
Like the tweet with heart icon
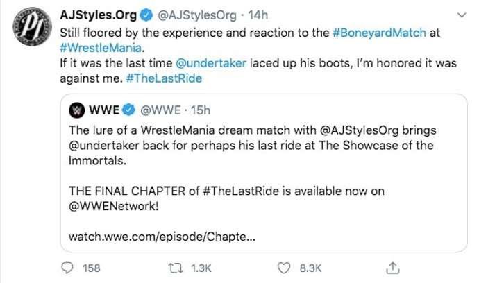pyautogui.click(x=284, y=268)
